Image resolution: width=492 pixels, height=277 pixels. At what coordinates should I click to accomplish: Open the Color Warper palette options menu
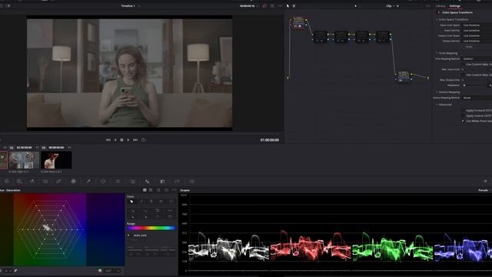click(x=175, y=190)
